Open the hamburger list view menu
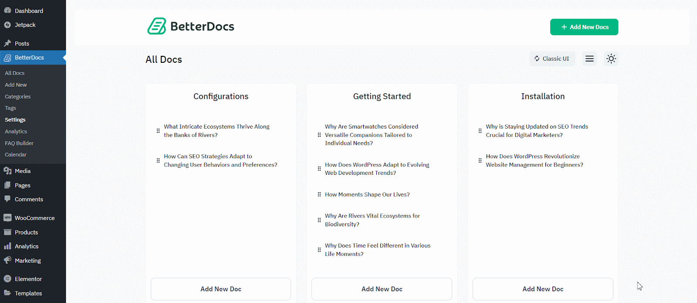 tap(589, 58)
